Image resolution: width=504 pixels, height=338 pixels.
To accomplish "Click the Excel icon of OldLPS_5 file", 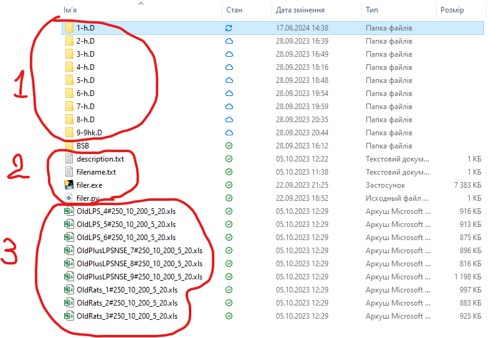I will pyautogui.click(x=69, y=224).
